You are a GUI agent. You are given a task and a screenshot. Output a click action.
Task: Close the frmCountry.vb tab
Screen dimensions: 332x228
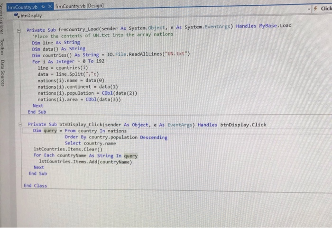50,7
